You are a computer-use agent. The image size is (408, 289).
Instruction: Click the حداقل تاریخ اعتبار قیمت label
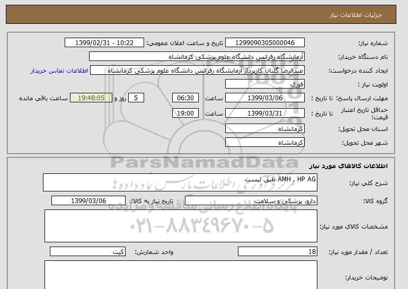(x=365, y=113)
